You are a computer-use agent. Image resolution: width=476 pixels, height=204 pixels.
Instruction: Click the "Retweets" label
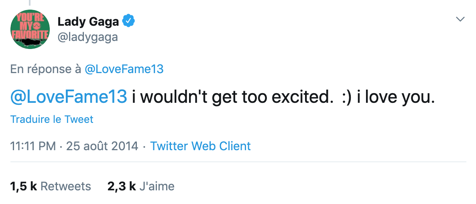point(66,186)
